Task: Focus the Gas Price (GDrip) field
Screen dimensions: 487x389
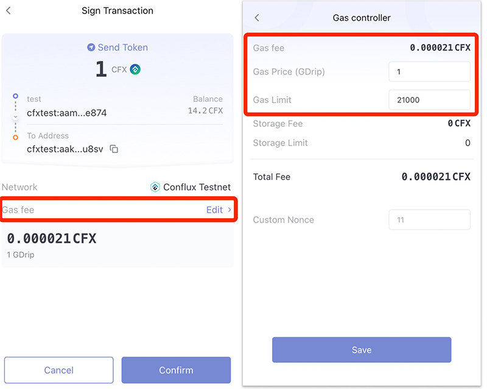Action: pos(429,72)
